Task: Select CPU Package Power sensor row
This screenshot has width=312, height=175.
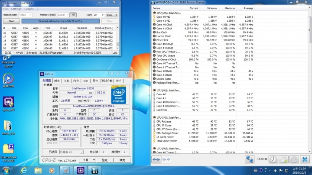Action: coord(203,133)
